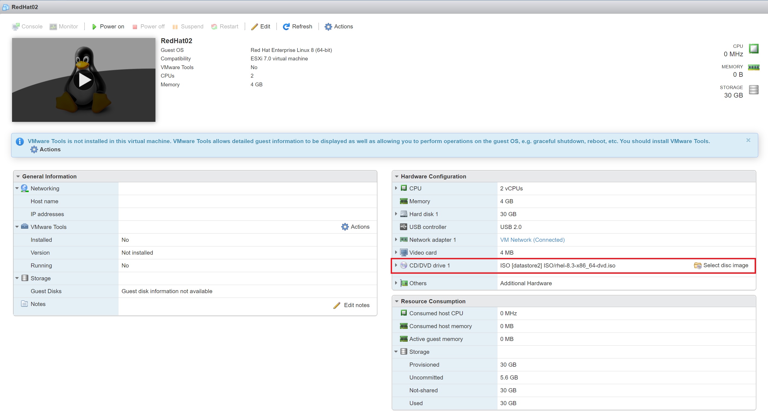
Task: Click the Edit pencil icon in toolbar
Action: click(254, 27)
